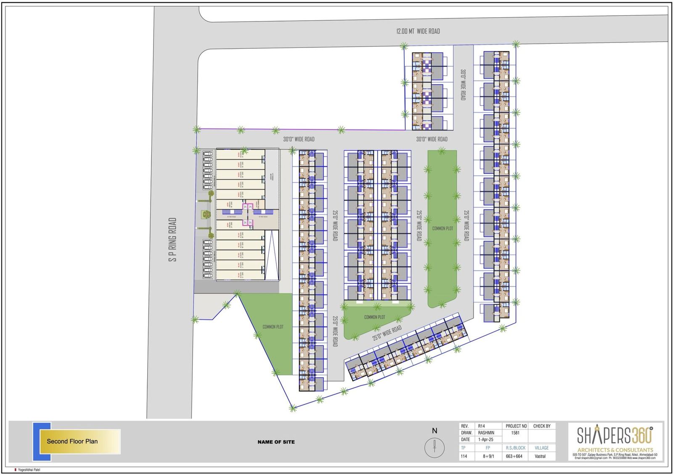Click the diagonal 25'0" WIDE ROAD label
Image resolution: width=673 pixels, height=475 pixels.
pos(387,333)
